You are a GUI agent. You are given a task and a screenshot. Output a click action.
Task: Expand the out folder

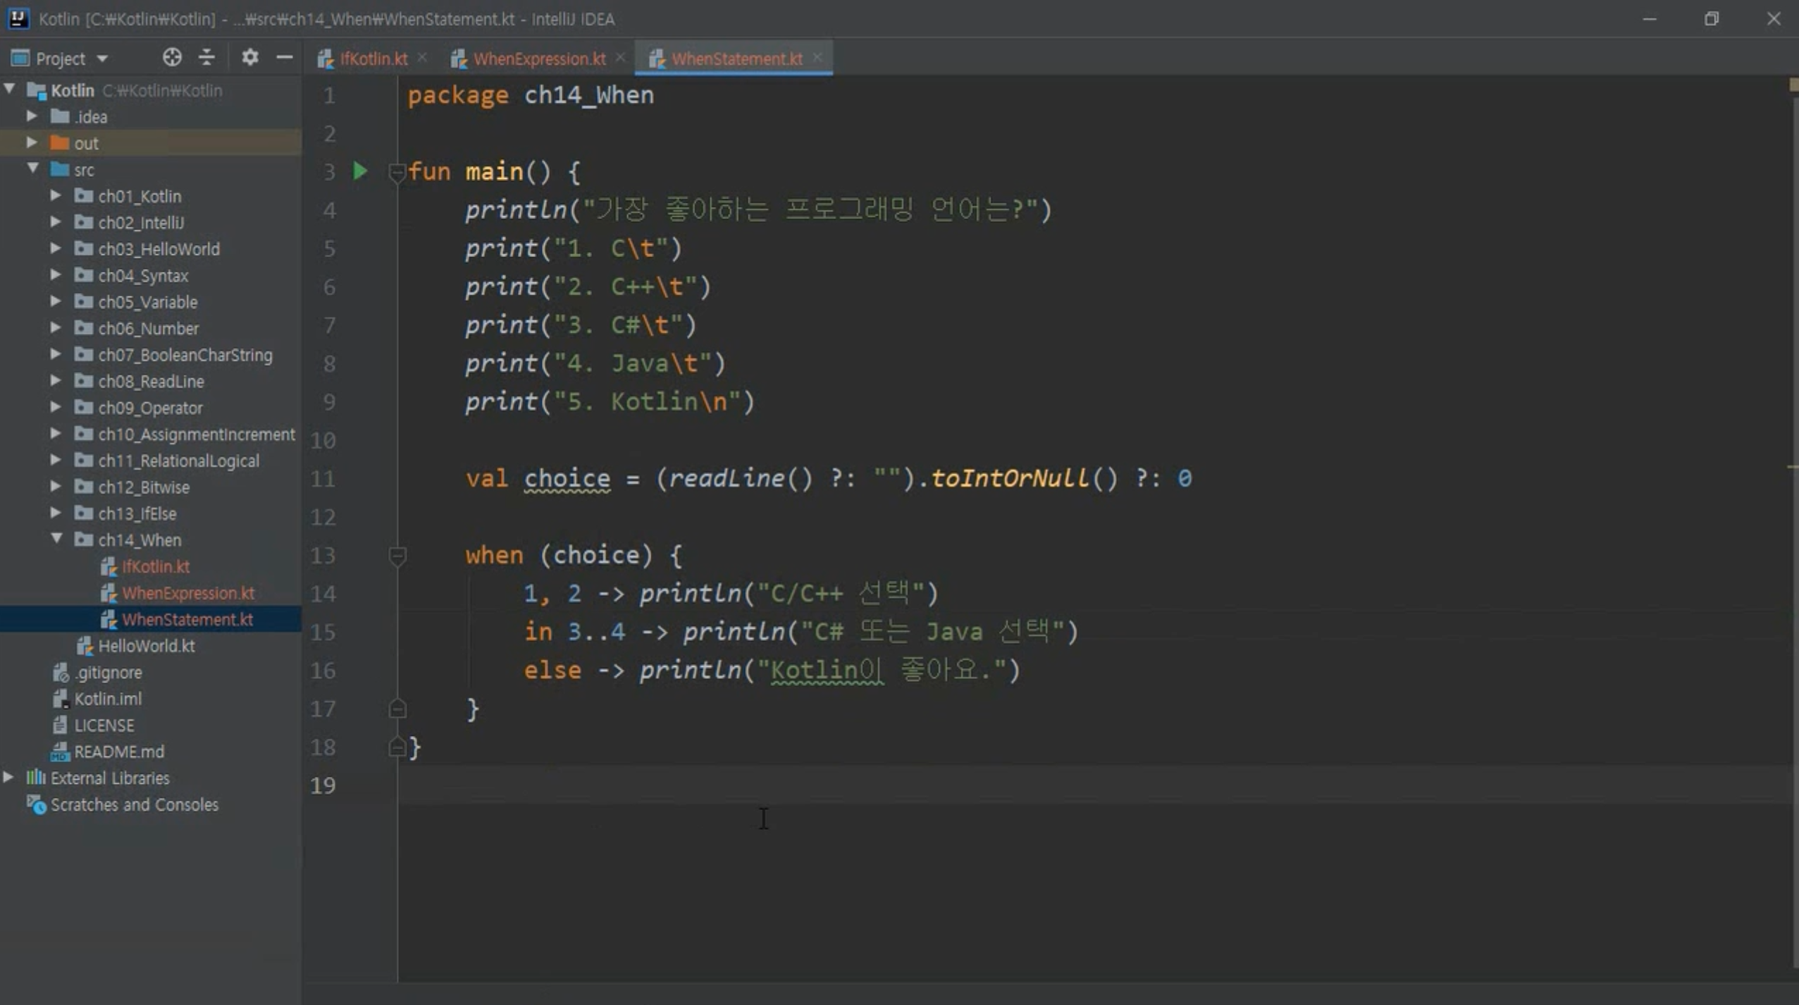tap(32, 142)
